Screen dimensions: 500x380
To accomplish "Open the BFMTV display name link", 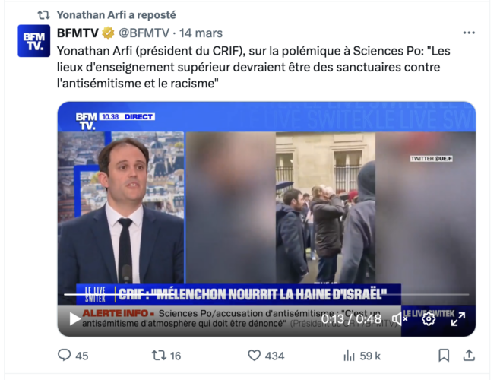I will 78,33.
